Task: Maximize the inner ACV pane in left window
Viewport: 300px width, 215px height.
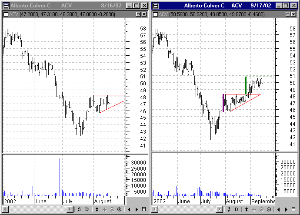Action: (x=138, y=14)
